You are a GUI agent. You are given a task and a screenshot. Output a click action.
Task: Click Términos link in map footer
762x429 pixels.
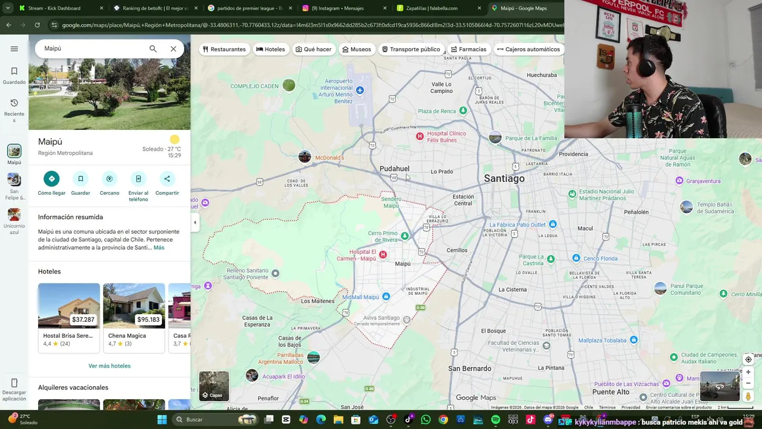pos(607,408)
